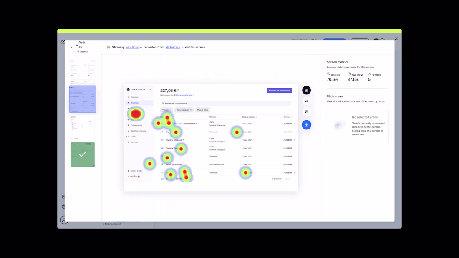Expand the Période filter dropdown
This screenshot has width=459, height=258.
(166, 110)
